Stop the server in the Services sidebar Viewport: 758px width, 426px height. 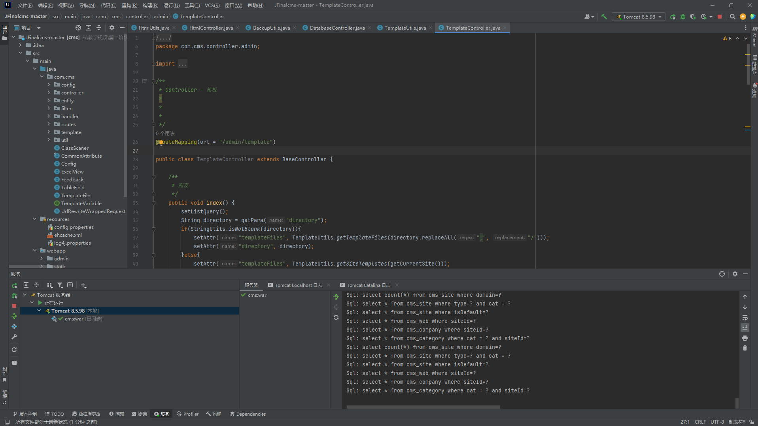click(14, 306)
